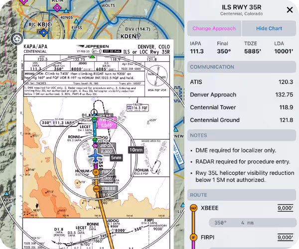
Task: Select the Centennial Ground 121.8 row
Action: [x=241, y=120]
